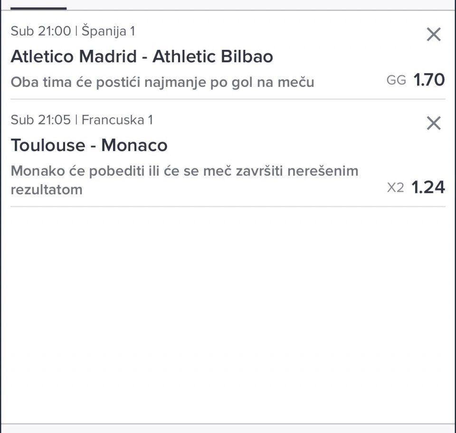Click the Španija 1 league label

point(108,31)
